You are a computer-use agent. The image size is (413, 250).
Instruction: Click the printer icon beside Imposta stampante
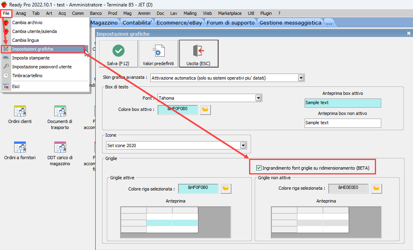[x=6, y=58]
